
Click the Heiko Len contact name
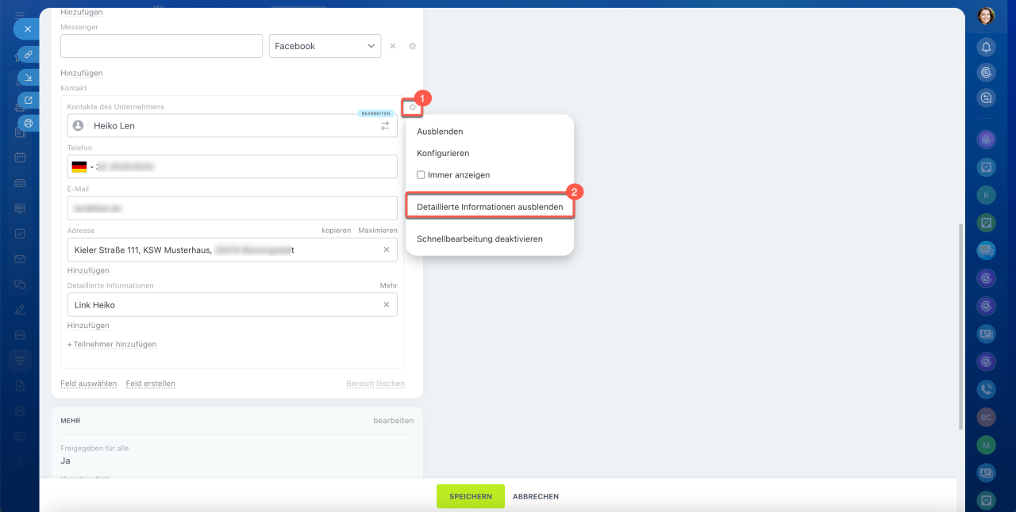114,126
